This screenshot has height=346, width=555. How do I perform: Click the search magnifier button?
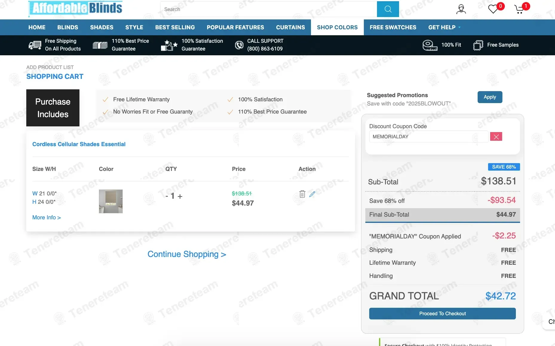pos(388,9)
